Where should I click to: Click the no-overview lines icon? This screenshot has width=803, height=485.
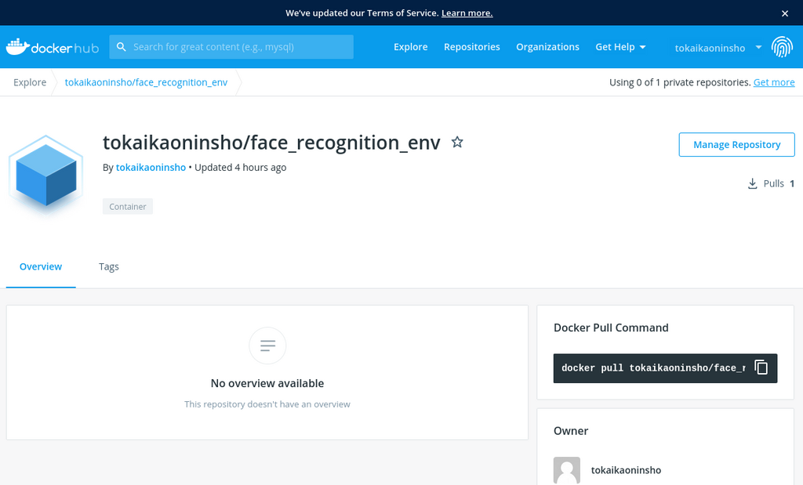267,346
